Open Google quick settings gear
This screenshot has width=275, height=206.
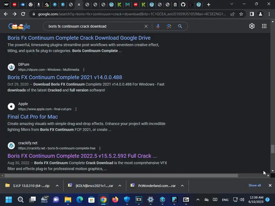pos(252,26)
